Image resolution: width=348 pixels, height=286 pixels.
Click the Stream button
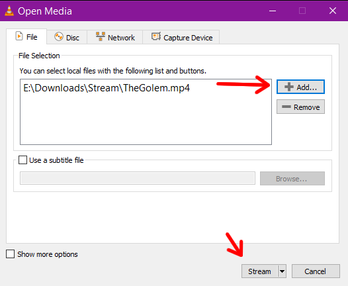259,271
